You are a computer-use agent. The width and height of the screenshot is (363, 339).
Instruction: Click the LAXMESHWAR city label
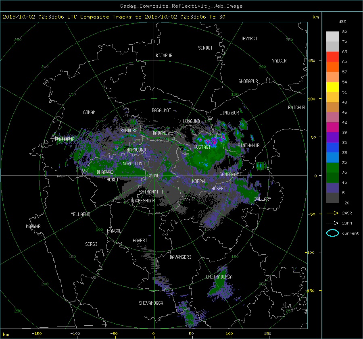pyautogui.click(x=143, y=201)
